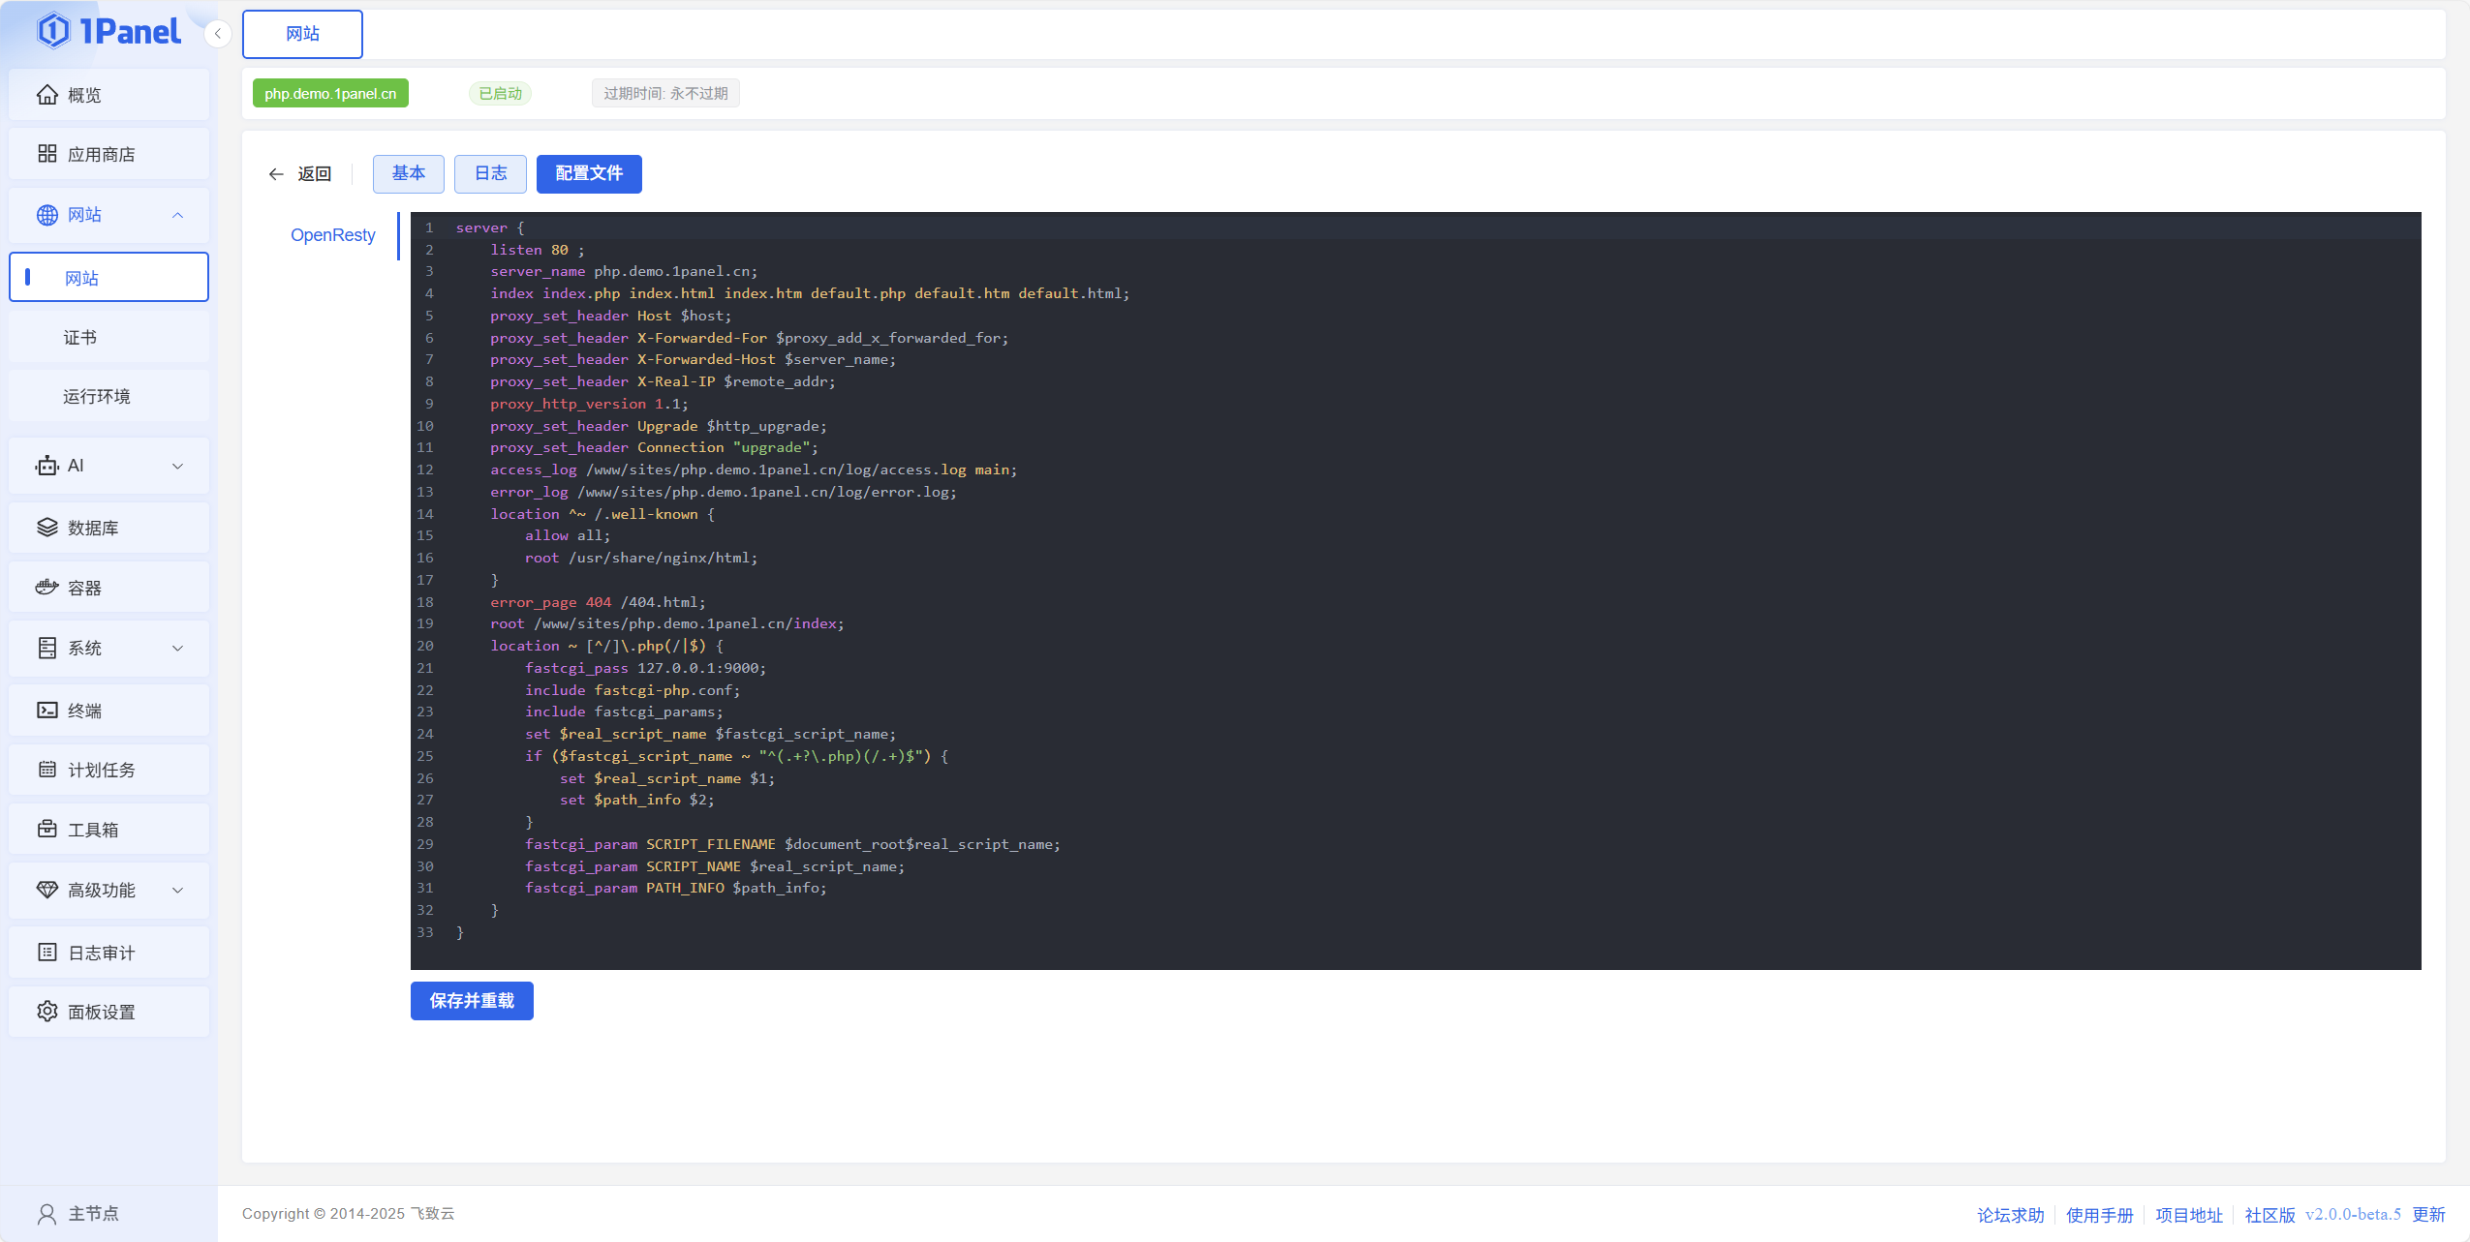Expand the 高级功能 menu chevron
The image size is (2470, 1242).
178,890
